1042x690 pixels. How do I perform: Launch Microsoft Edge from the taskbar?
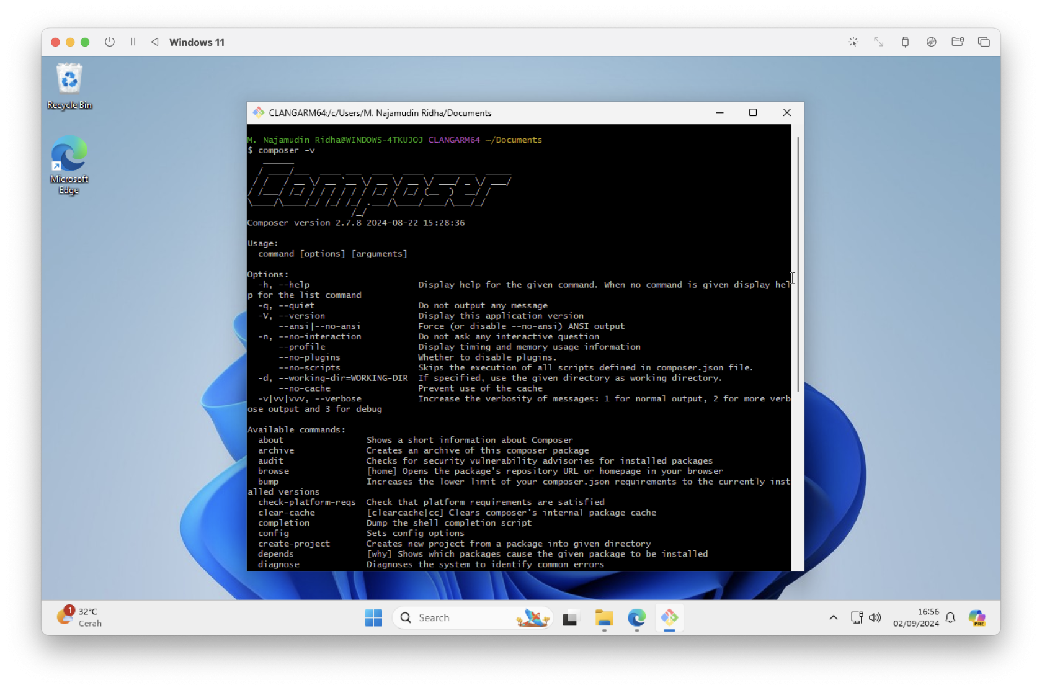[x=637, y=617]
